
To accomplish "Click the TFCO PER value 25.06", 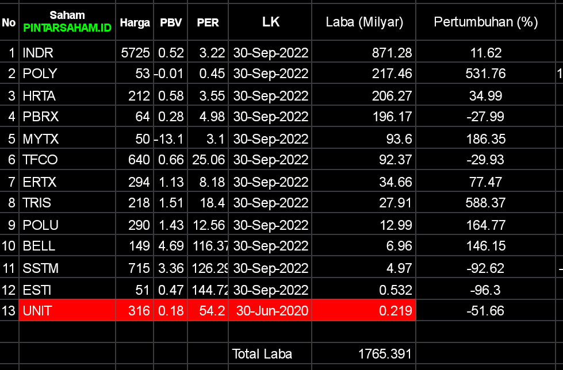I will (208, 160).
